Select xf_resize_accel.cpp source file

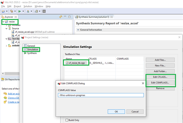point(25,32)
